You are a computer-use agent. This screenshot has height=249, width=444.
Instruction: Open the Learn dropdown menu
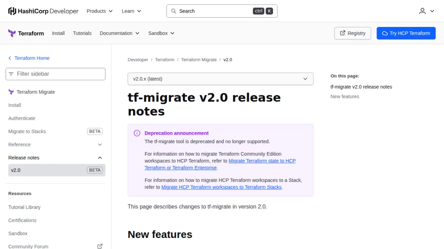click(x=131, y=11)
